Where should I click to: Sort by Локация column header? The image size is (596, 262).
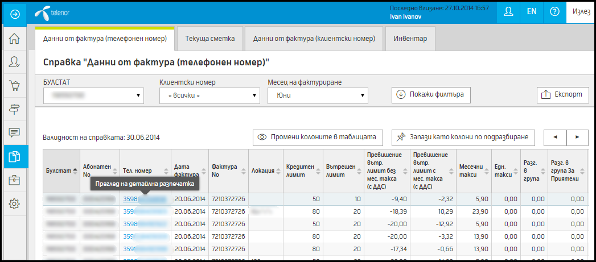tap(266, 171)
